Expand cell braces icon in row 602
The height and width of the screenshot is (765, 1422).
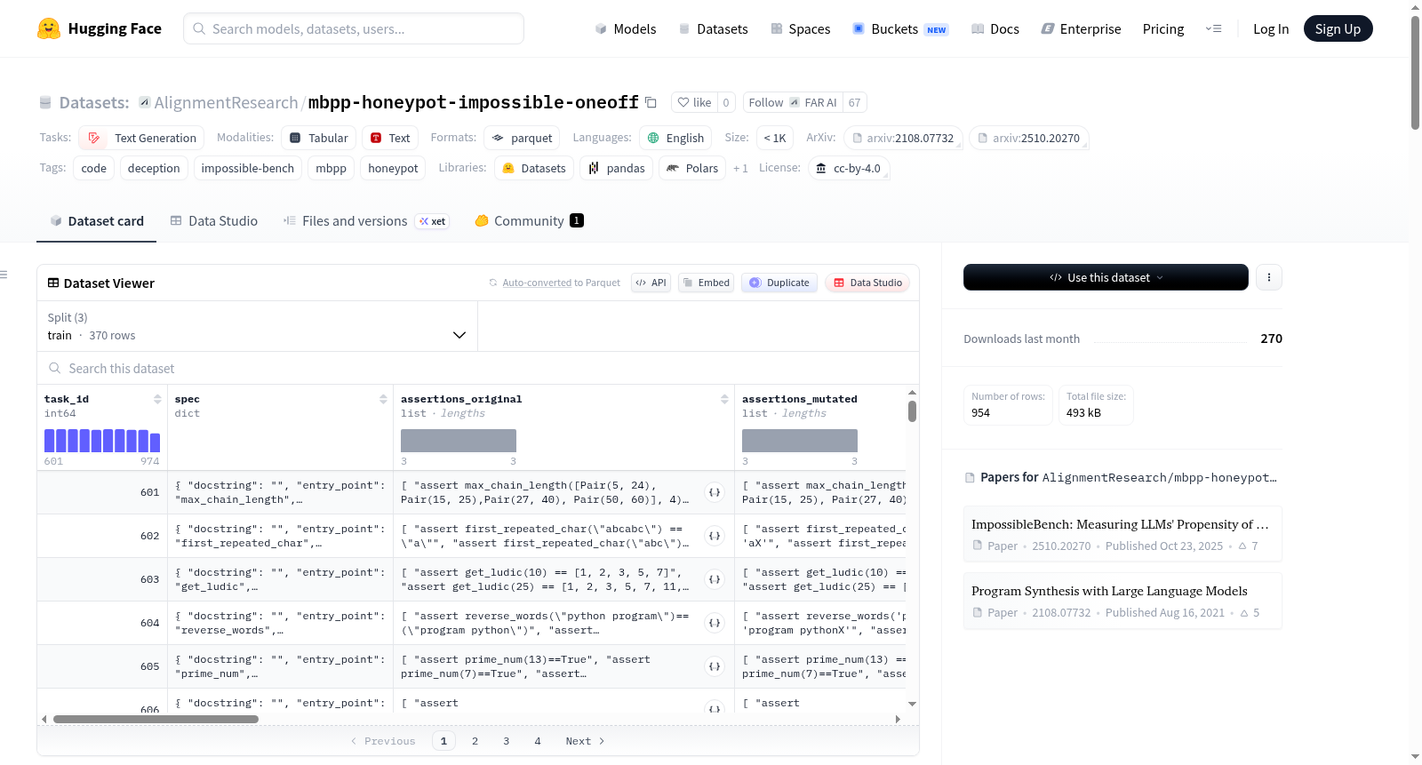tap(715, 536)
